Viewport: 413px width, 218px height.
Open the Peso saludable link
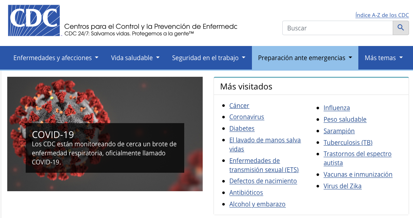coord(345,120)
